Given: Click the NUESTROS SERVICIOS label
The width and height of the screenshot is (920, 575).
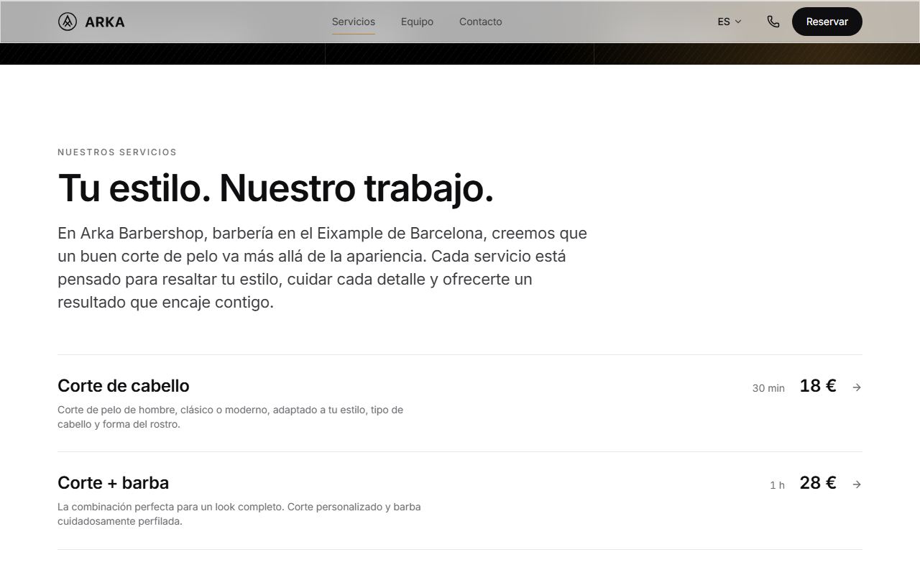Looking at the screenshot, I should coord(117,152).
